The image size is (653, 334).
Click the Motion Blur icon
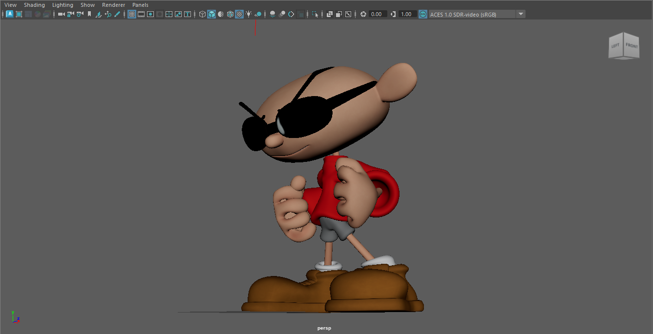282,14
